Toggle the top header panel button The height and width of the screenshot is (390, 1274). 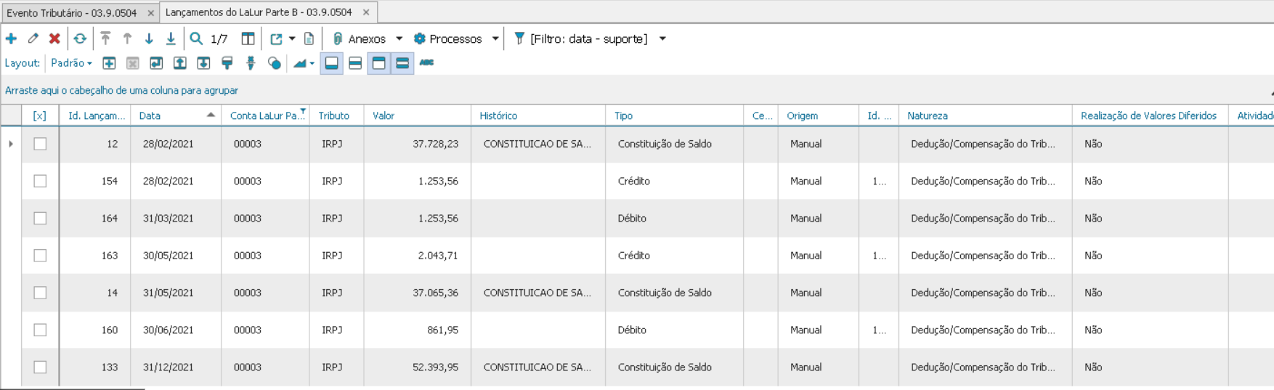click(x=378, y=63)
